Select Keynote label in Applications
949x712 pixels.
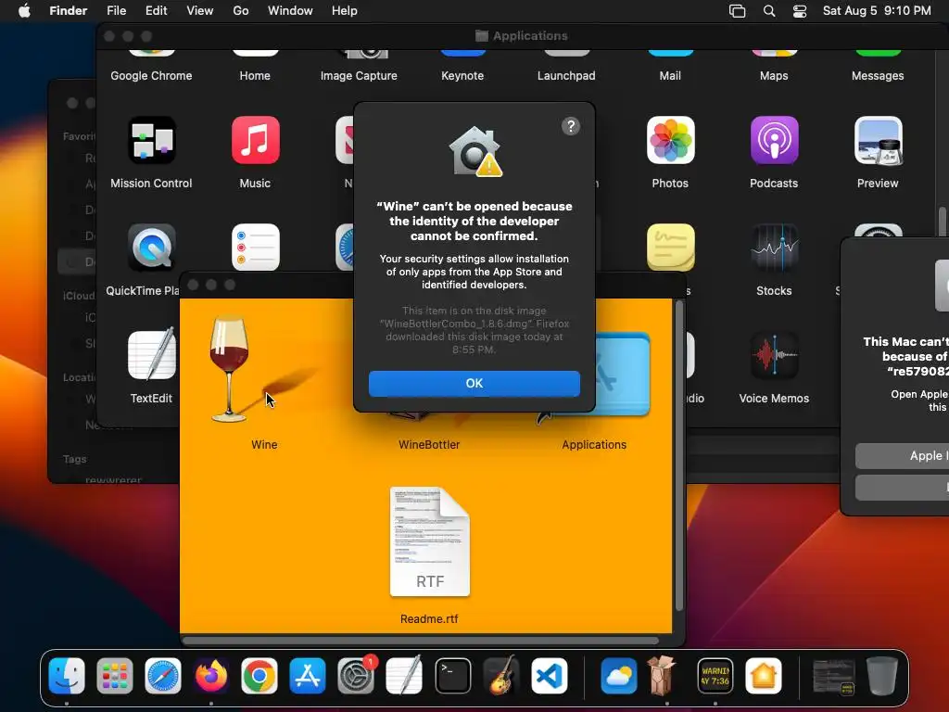pyautogui.click(x=462, y=76)
